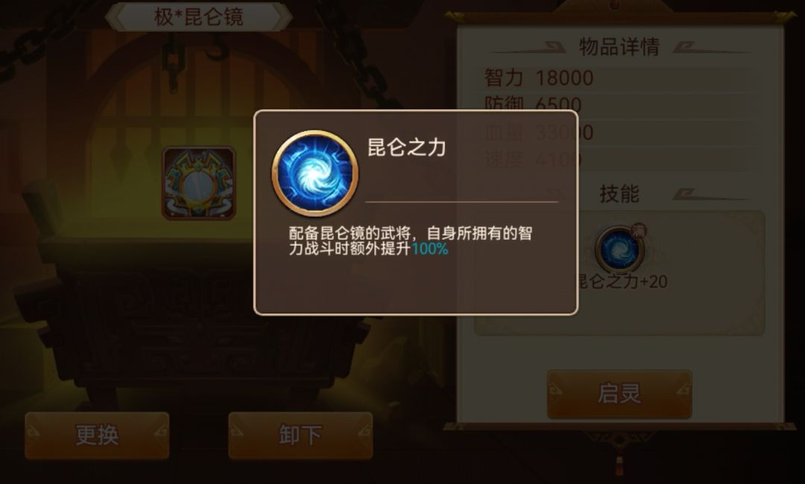
Task: Tap the 启灵 awaken button
Action: click(619, 394)
